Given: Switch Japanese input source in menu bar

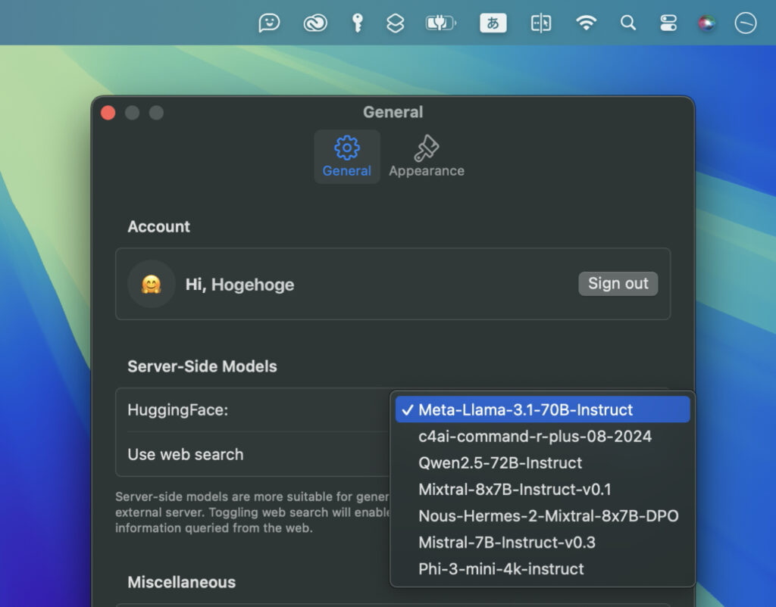Looking at the screenshot, I should pyautogui.click(x=493, y=23).
